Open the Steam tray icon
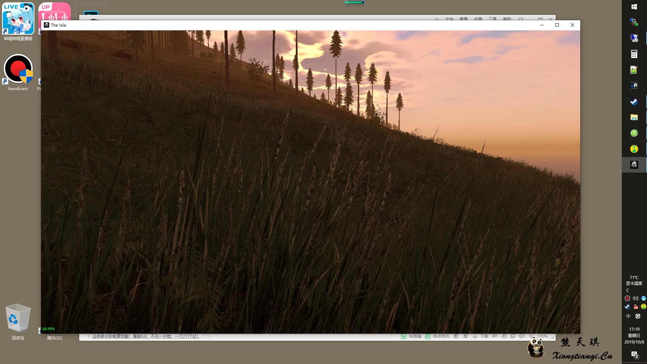The width and height of the screenshot is (647, 364). click(627, 307)
